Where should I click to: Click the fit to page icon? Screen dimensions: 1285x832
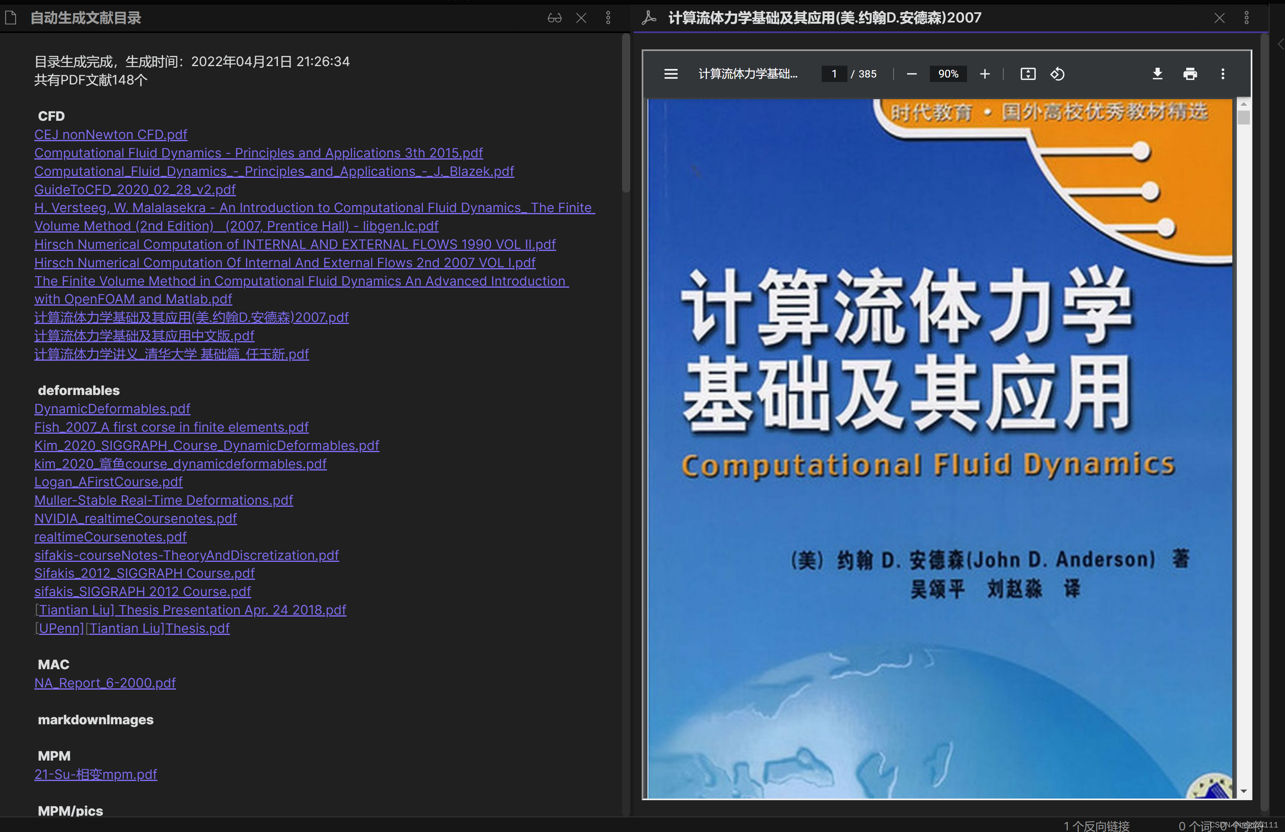click(1027, 74)
